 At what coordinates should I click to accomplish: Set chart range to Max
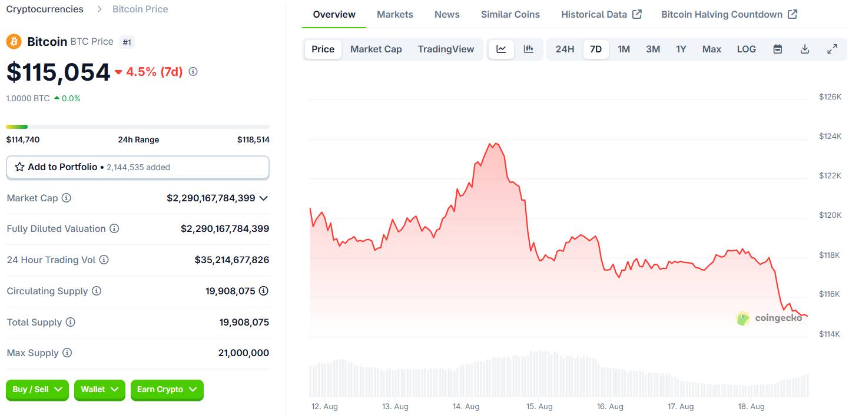[712, 49]
